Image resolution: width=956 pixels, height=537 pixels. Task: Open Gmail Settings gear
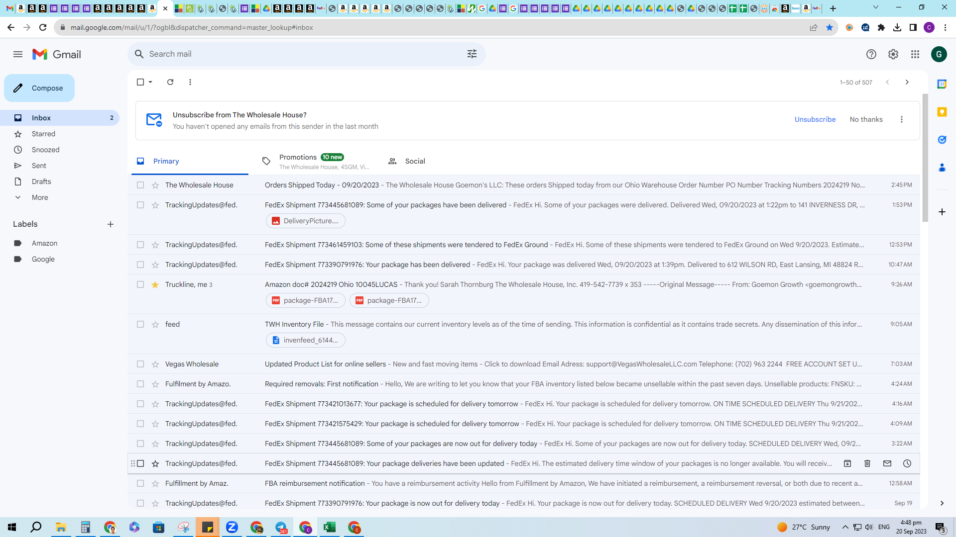(x=893, y=54)
